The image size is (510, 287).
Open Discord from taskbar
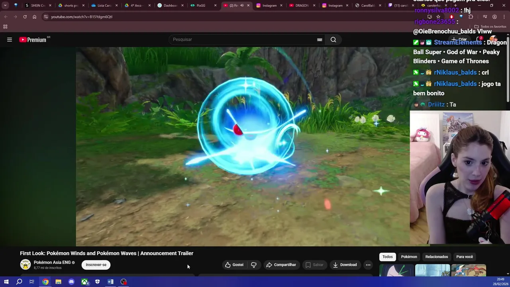(x=71, y=282)
